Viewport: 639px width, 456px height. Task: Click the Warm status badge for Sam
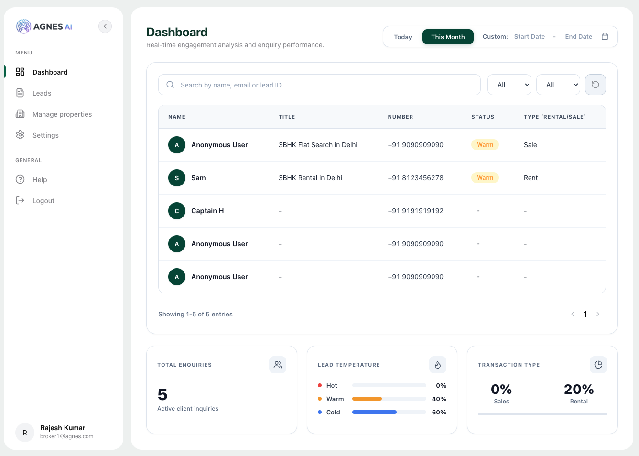[485, 178]
